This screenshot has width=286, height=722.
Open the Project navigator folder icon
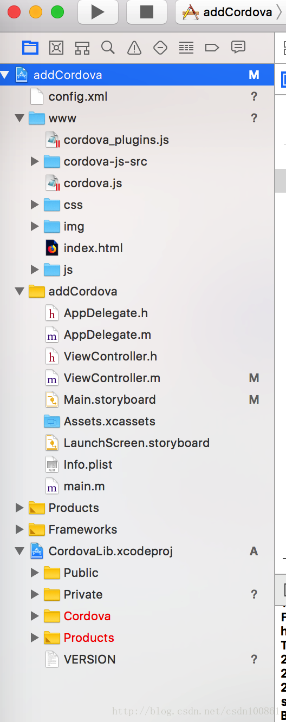tap(30, 48)
